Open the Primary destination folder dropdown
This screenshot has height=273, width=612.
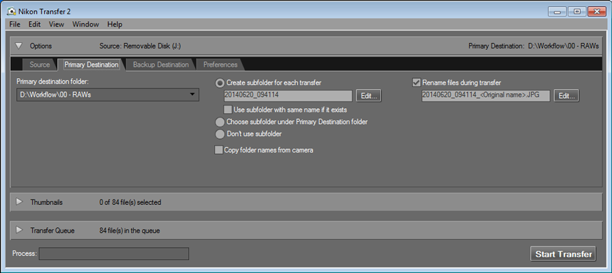(107, 95)
